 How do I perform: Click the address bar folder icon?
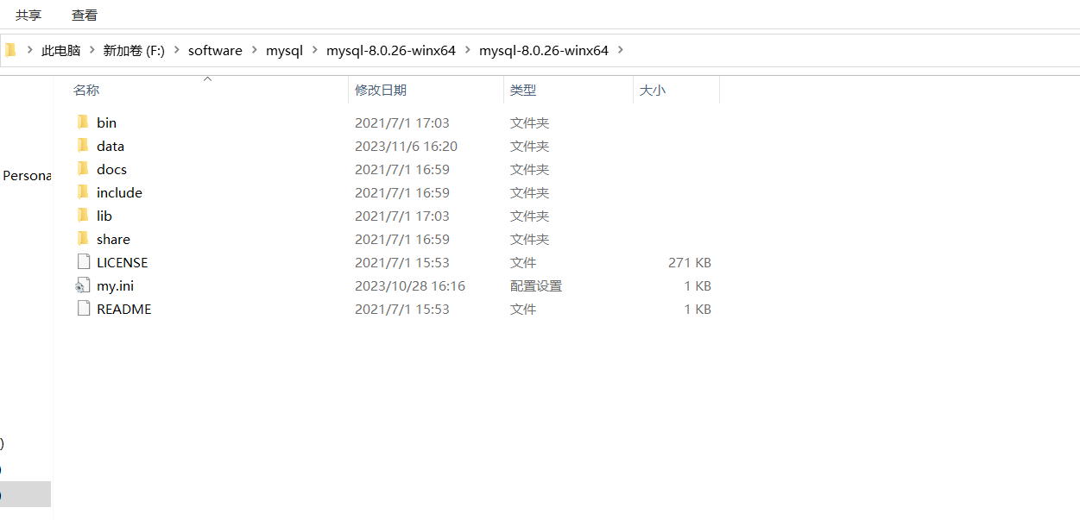point(10,50)
